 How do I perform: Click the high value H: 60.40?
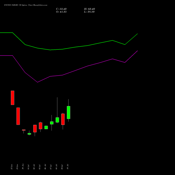click(x=89, y=9)
